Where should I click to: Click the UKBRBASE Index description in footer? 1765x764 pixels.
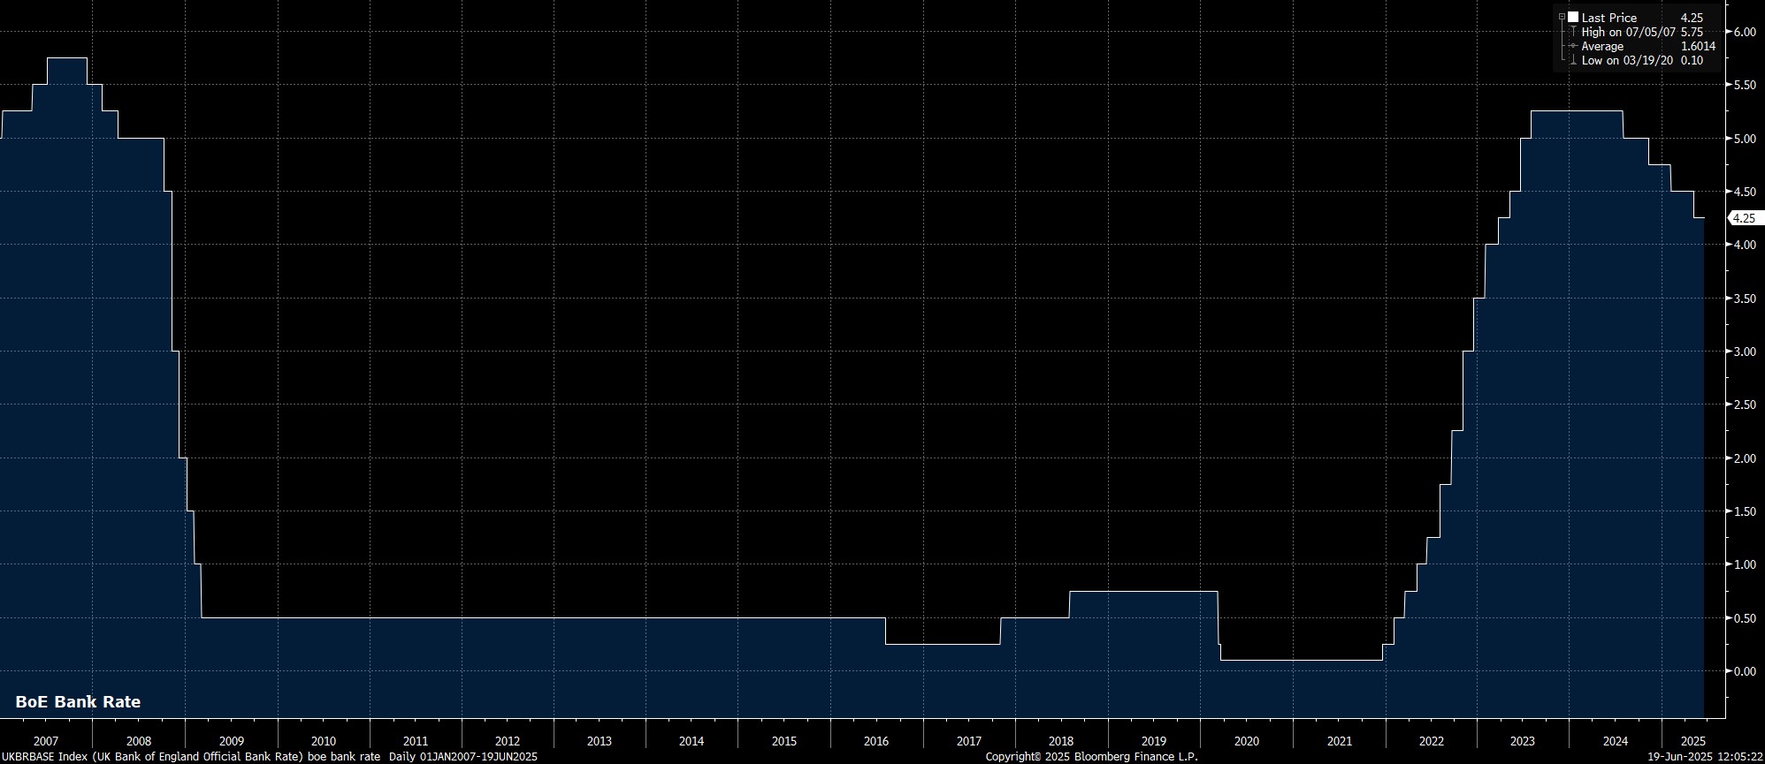click(x=190, y=757)
